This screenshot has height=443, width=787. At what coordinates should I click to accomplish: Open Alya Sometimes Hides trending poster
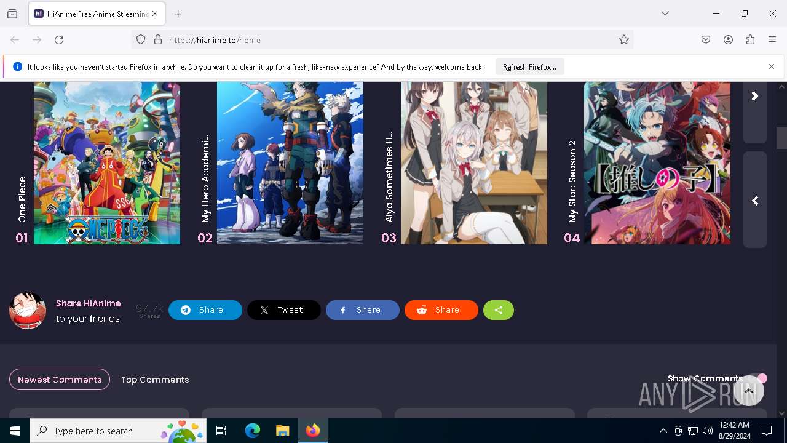pos(474,163)
